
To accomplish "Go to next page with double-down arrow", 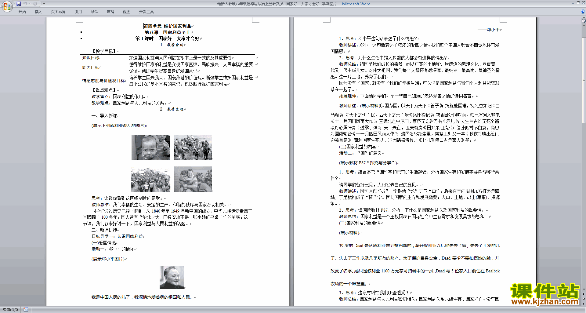I will coord(584,304).
